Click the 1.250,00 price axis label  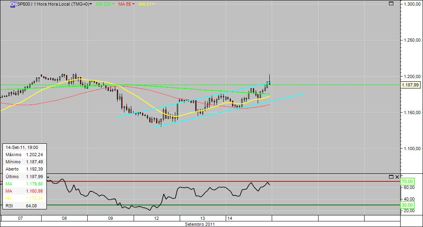click(x=412, y=40)
